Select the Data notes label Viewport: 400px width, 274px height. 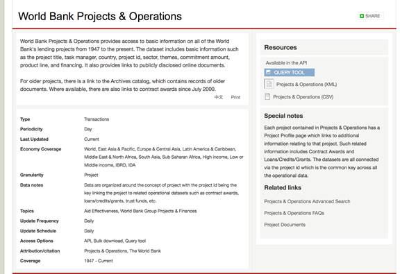(x=31, y=185)
